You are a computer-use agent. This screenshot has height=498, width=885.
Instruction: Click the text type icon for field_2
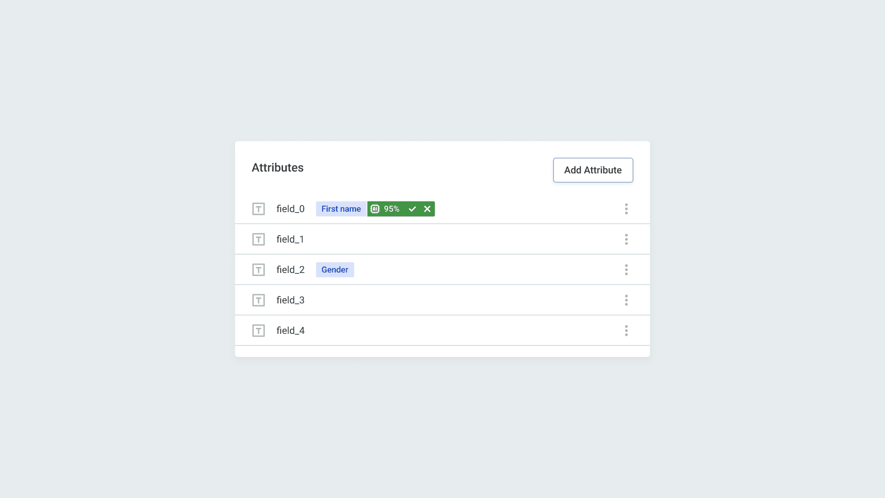tap(258, 270)
